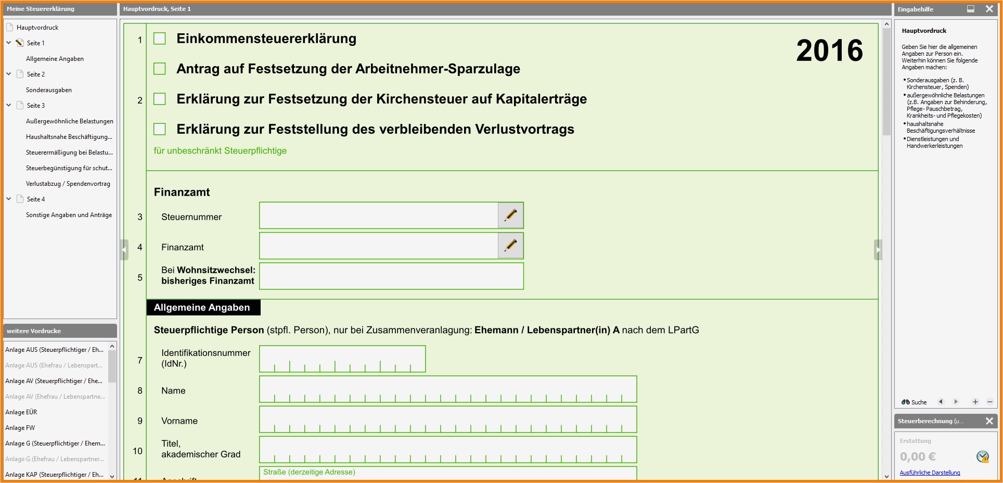Select Anlage EÜR from weitere Vordrucke
The image size is (1003, 483).
tap(21, 412)
